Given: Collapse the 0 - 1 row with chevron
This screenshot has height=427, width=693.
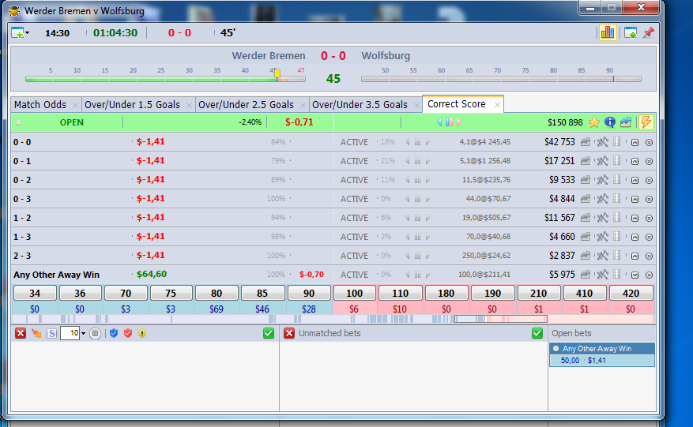Looking at the screenshot, I should [635, 162].
